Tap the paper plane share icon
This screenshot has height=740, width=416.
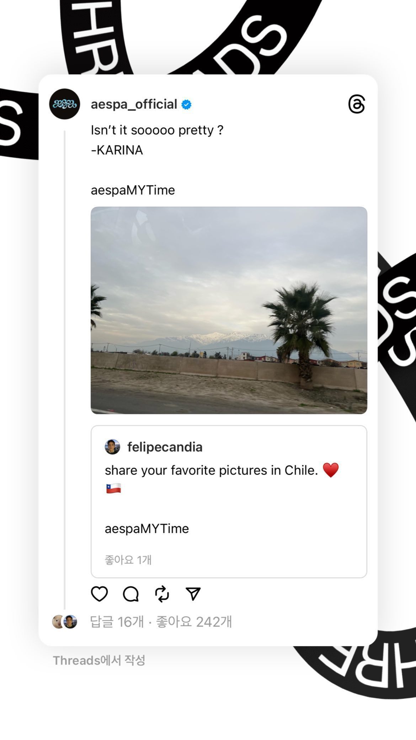tap(193, 594)
